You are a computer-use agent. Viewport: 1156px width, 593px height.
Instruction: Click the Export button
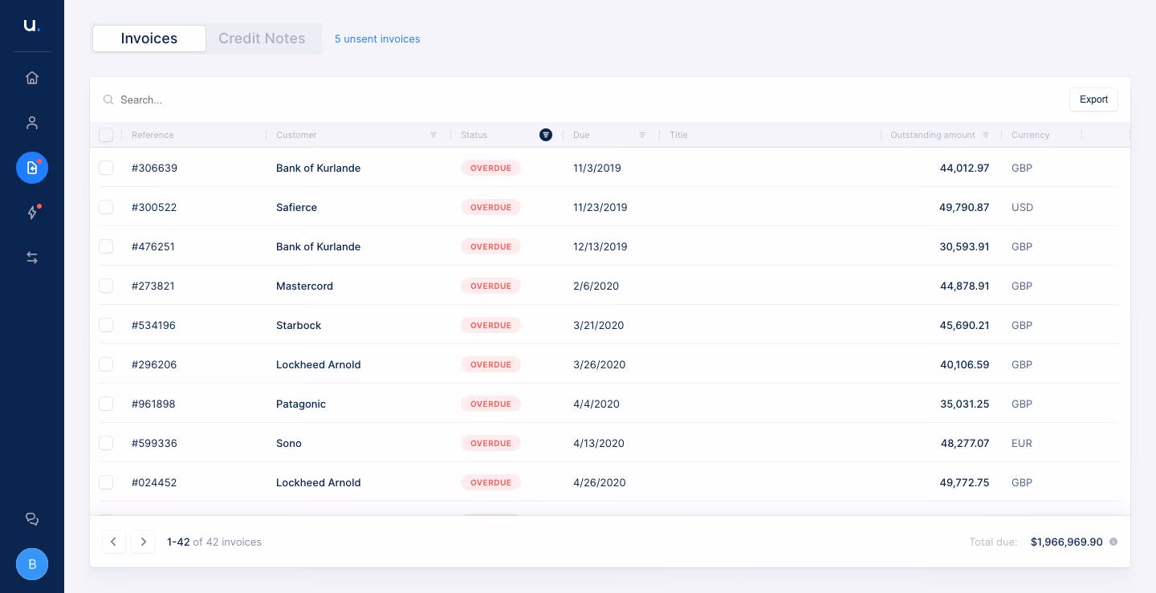[1093, 100]
